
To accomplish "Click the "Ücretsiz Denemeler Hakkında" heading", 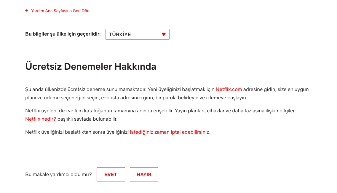I will [x=91, y=66].
